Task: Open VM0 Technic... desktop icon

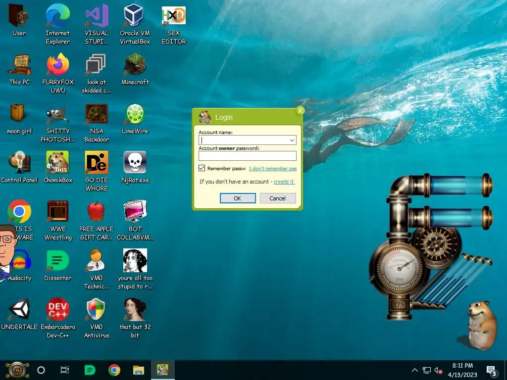Action: point(97,269)
